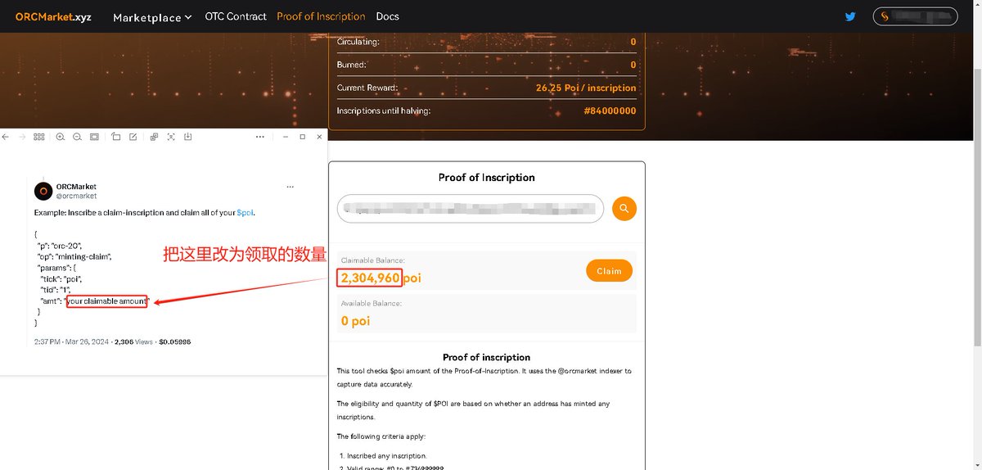Save the image with download icon
Screen dimensions: 982x470
[x=187, y=137]
